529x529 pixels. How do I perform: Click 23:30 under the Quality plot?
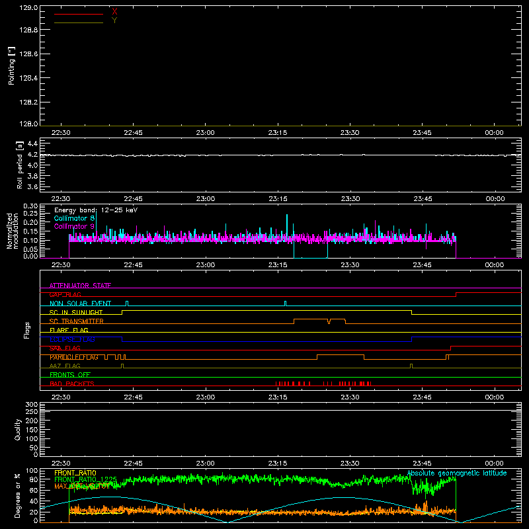coord(350,464)
